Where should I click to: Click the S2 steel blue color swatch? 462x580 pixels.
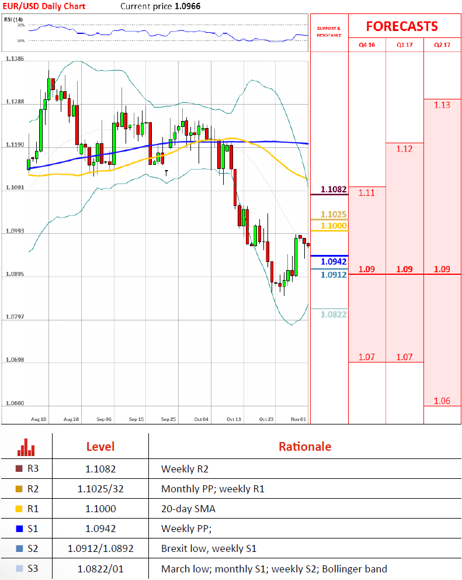[19, 548]
